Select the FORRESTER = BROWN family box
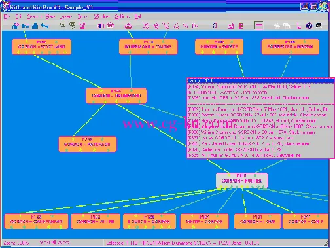 coord(291,46)
